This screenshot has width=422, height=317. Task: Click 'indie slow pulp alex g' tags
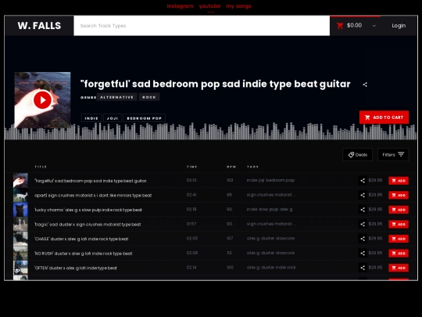[x=270, y=210]
